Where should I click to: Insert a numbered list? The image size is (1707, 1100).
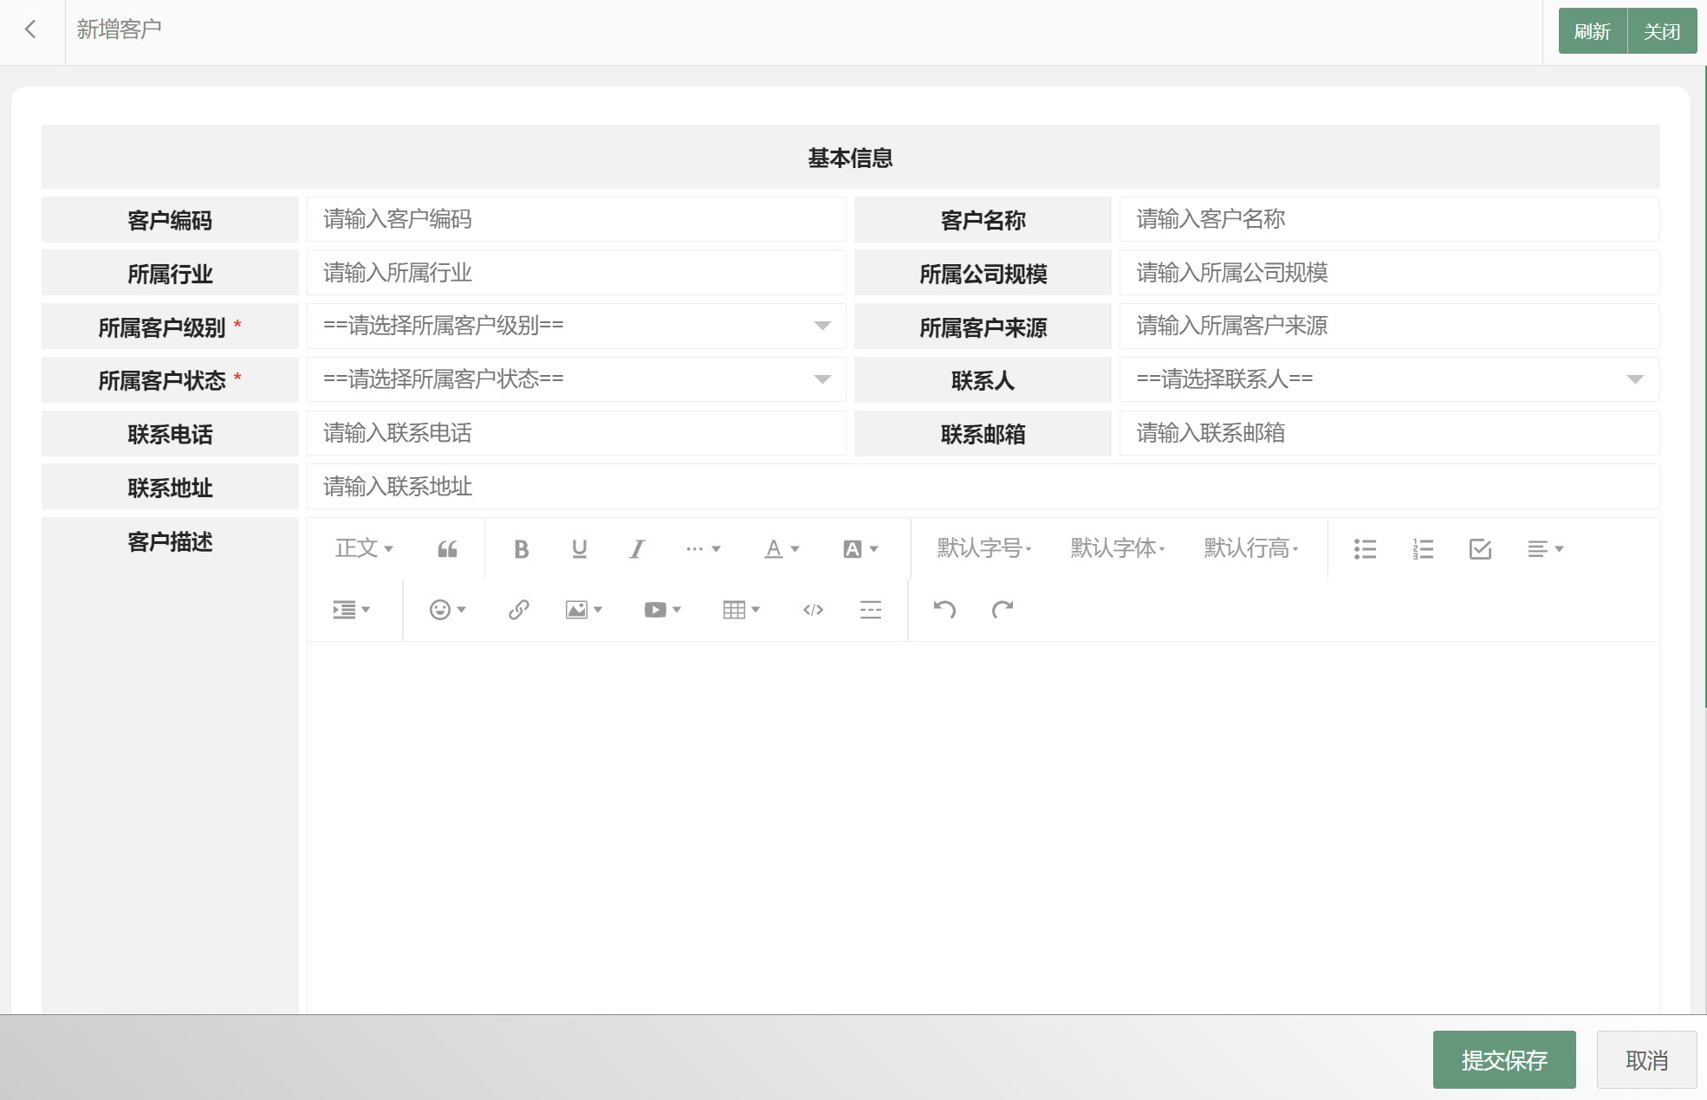pos(1423,549)
